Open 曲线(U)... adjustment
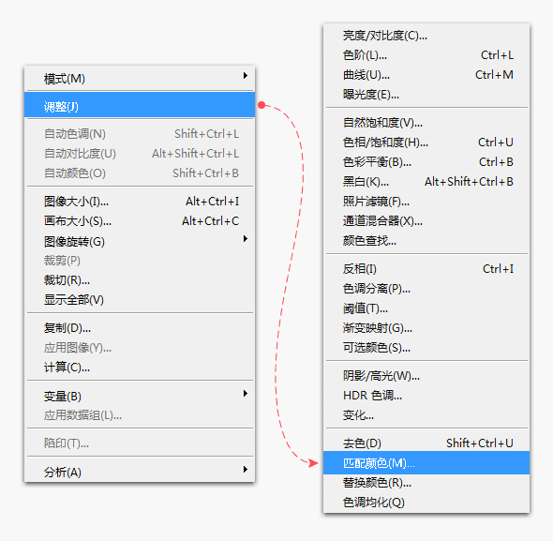This screenshot has width=553, height=541. coord(426,75)
